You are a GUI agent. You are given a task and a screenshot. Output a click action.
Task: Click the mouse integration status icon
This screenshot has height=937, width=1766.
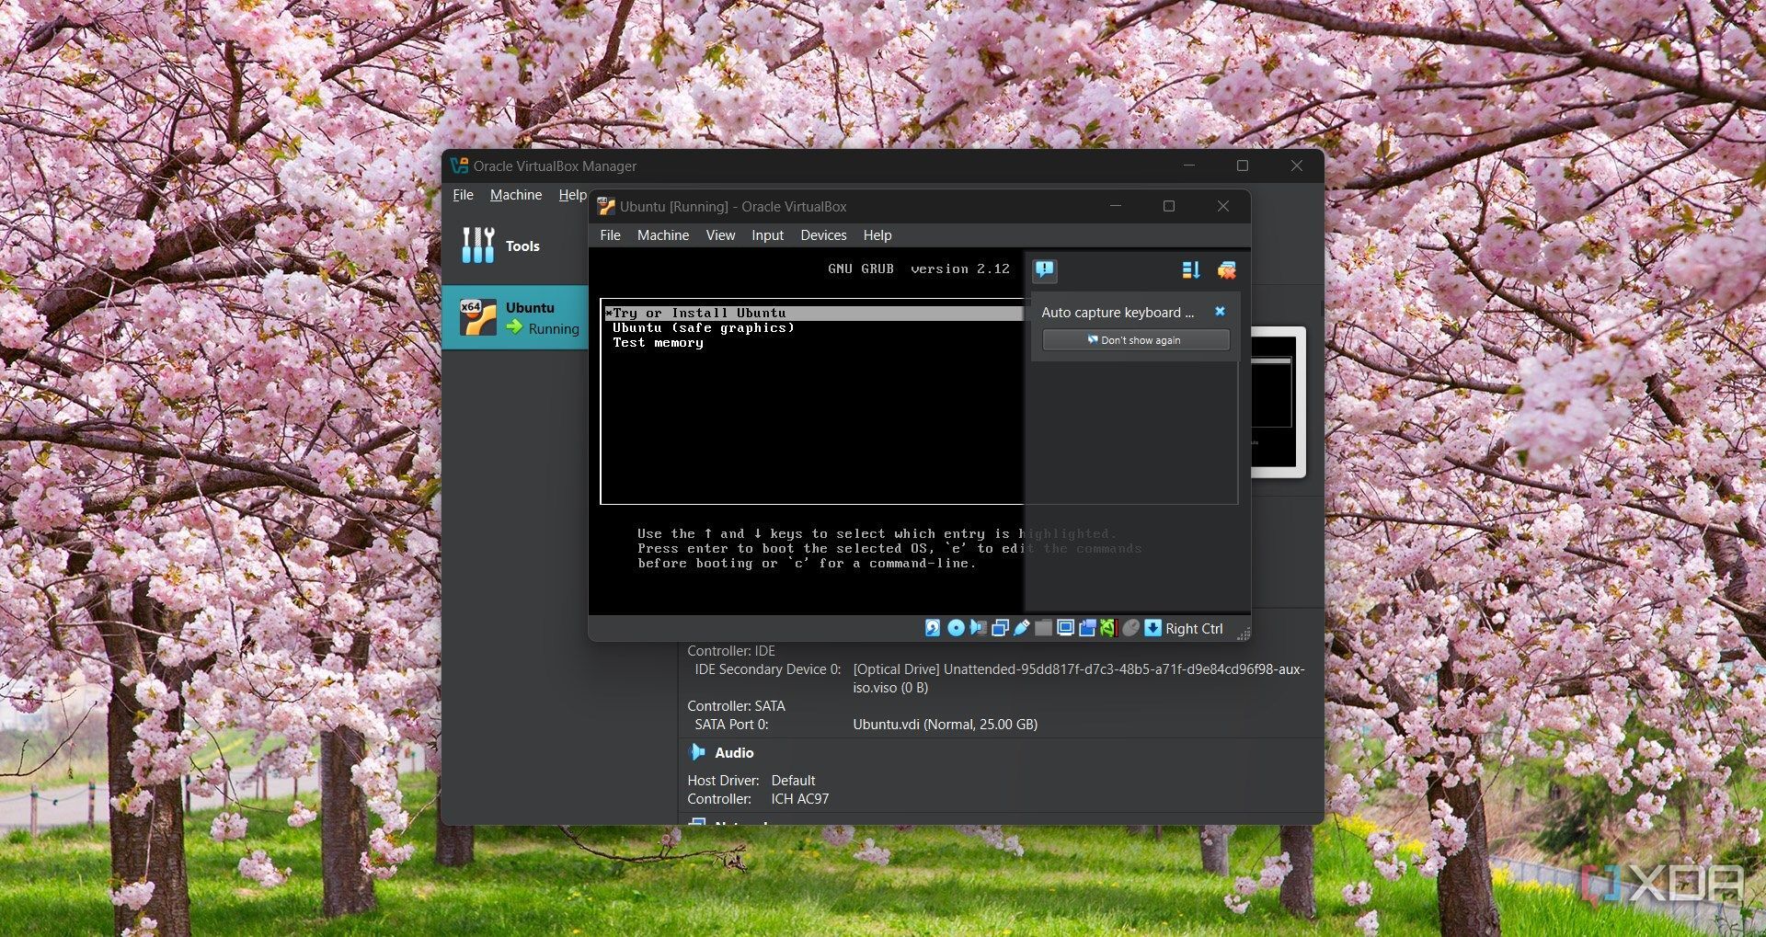[1130, 628]
